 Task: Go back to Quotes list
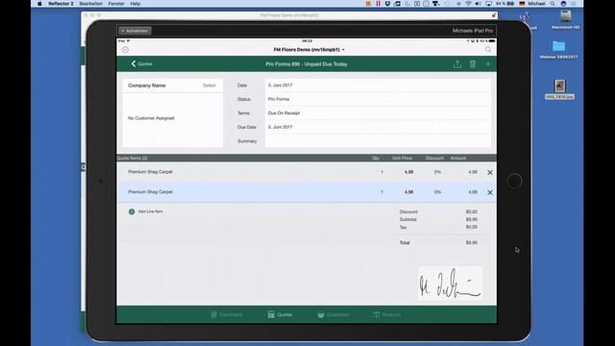pos(141,64)
